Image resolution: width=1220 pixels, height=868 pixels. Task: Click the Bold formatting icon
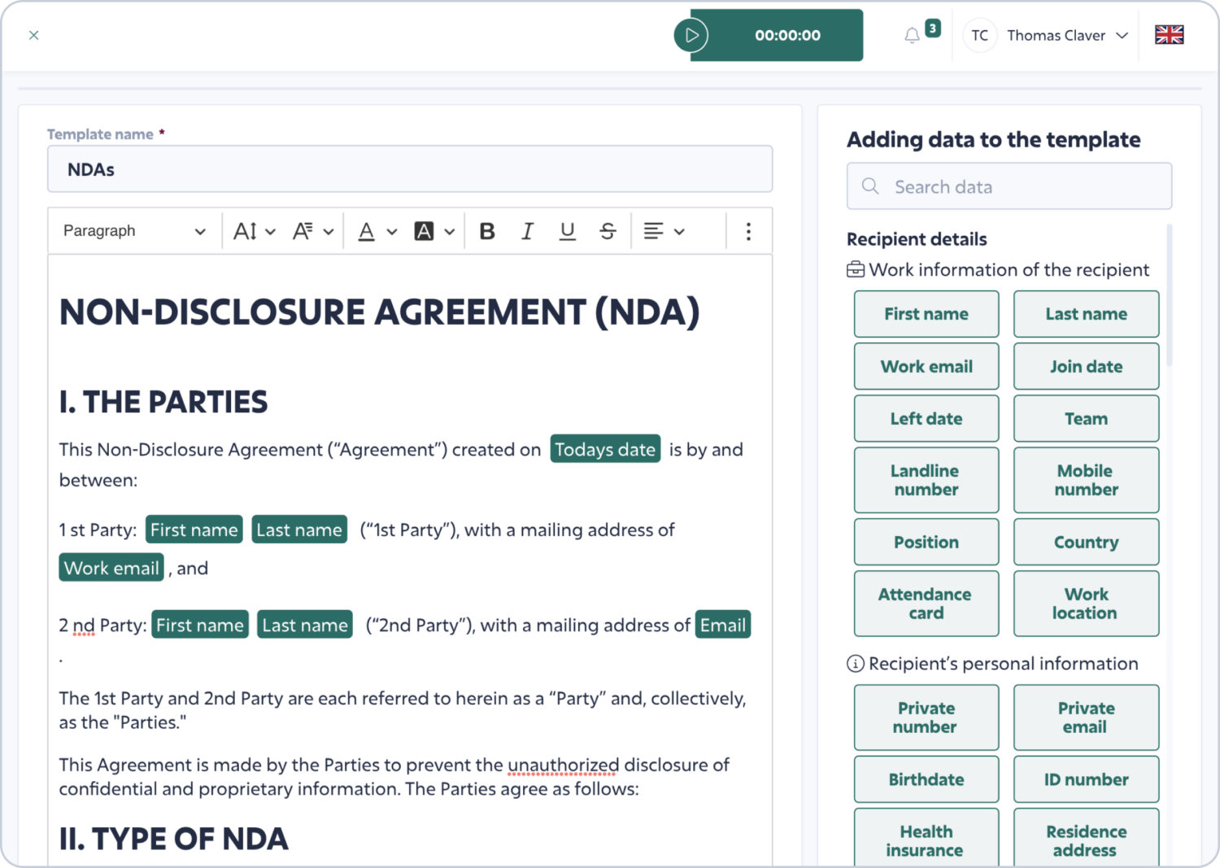tap(487, 232)
